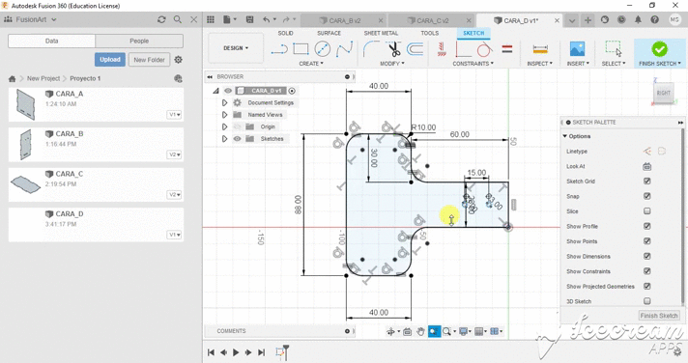Click the Upload button
This screenshot has height=363, width=688.
tap(110, 60)
